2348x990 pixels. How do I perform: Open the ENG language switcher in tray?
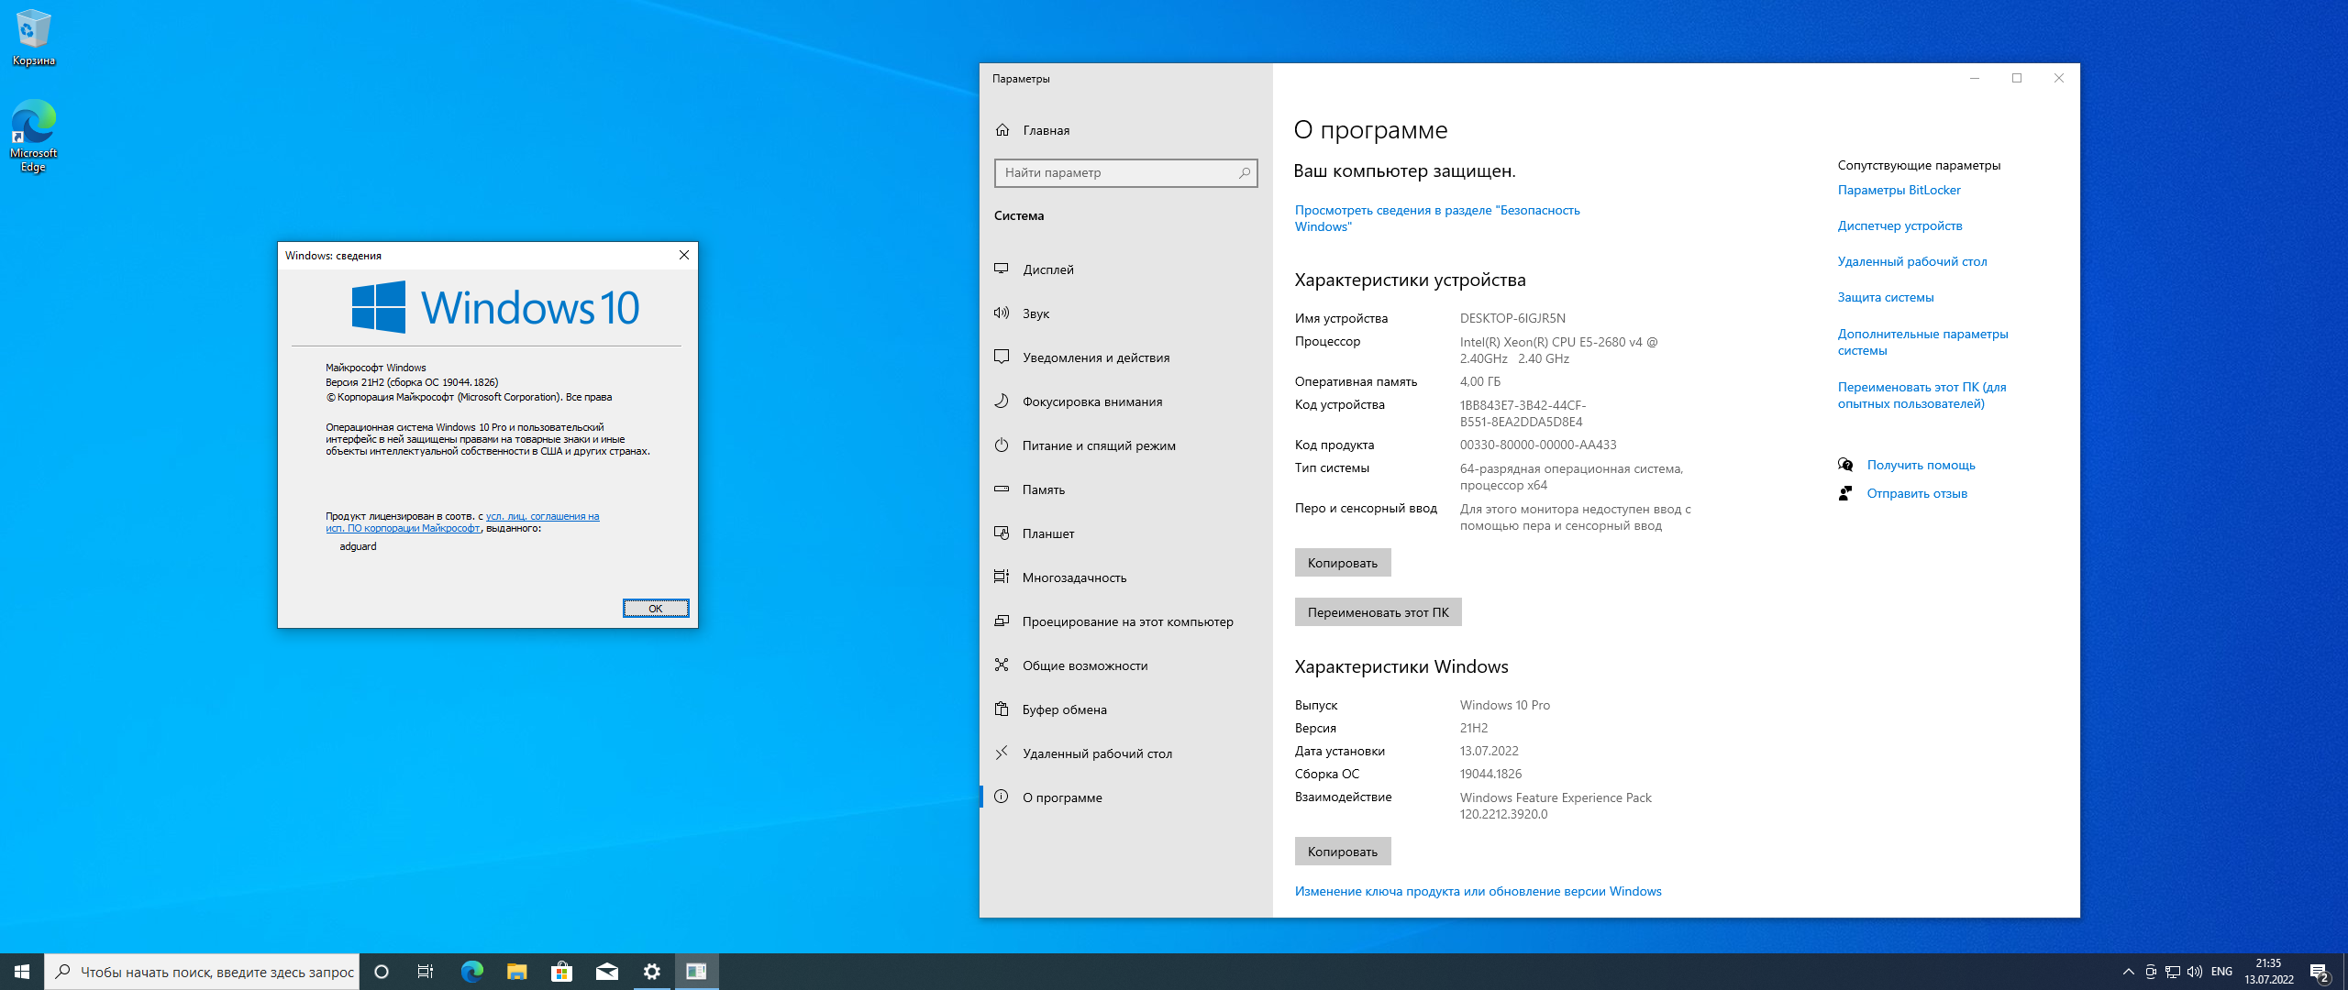[x=2221, y=972]
